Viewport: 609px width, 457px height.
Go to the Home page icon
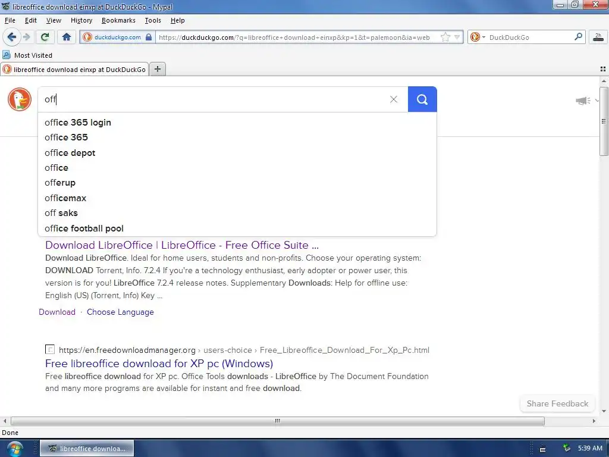pos(67,37)
